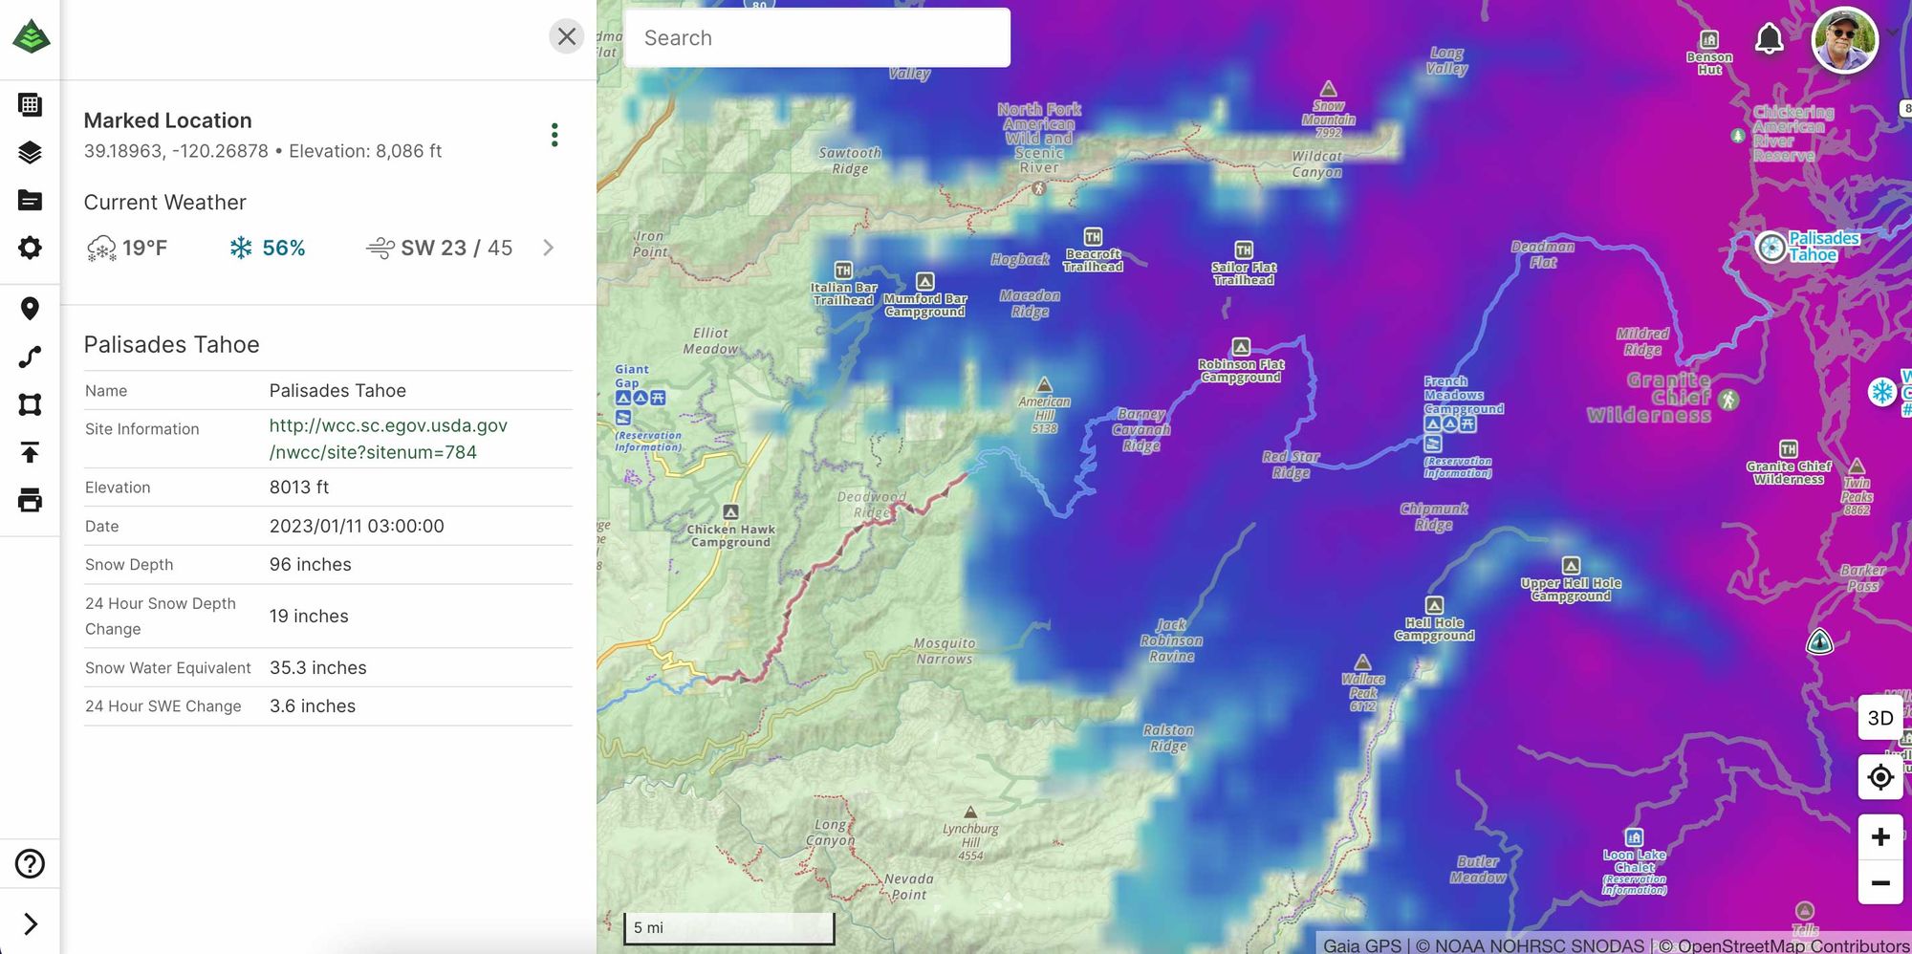Open the map layers panel
The image size is (1912, 954).
pyautogui.click(x=31, y=152)
